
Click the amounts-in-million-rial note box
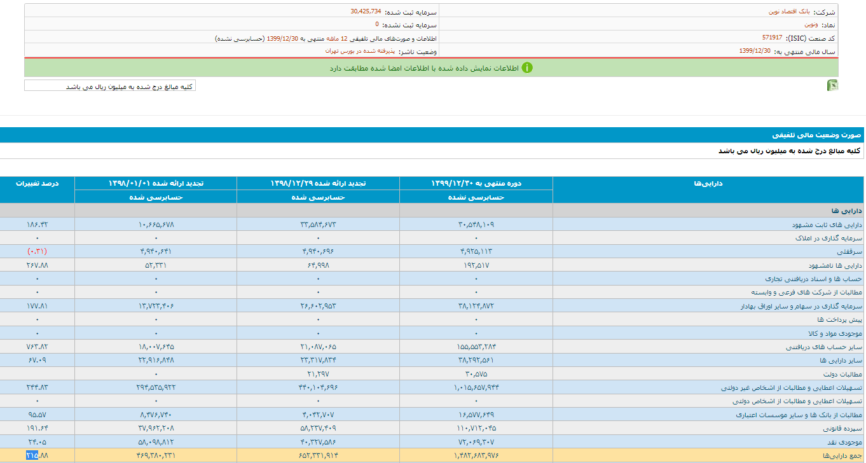pyautogui.click(x=110, y=86)
